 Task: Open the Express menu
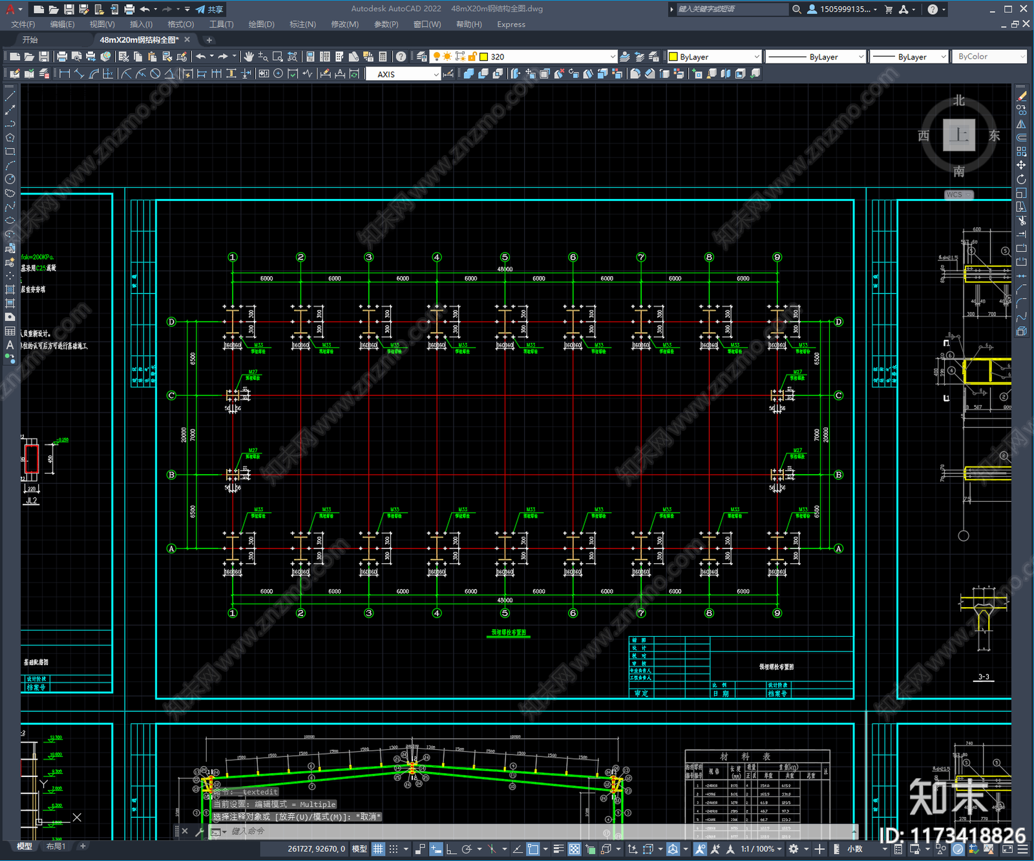pyautogui.click(x=511, y=24)
